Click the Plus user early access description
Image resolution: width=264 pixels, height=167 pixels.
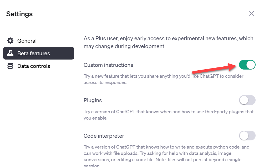pyautogui.click(x=168, y=42)
